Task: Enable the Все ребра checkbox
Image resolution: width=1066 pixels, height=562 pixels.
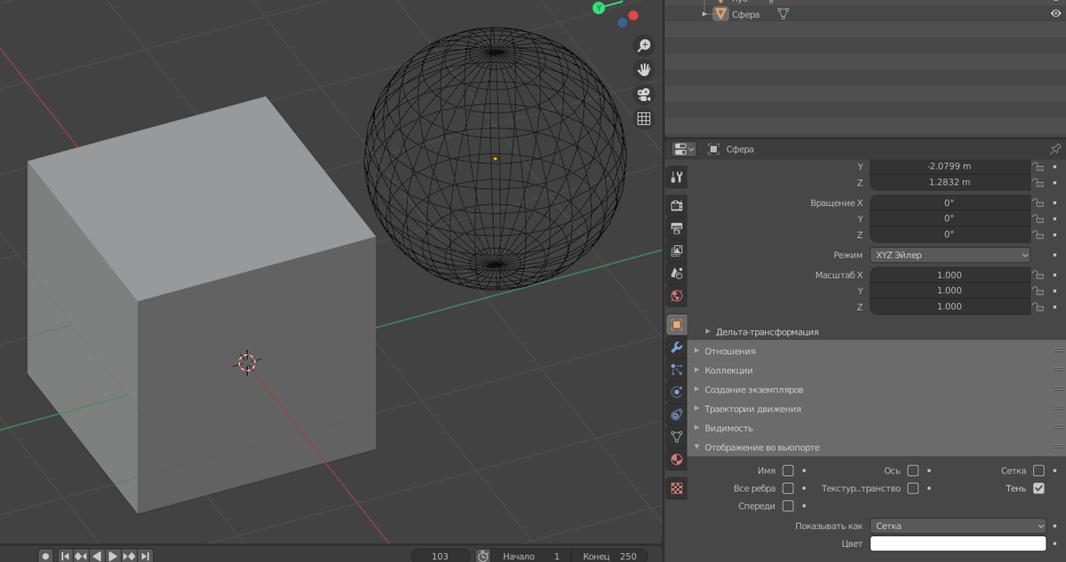Action: [x=788, y=488]
